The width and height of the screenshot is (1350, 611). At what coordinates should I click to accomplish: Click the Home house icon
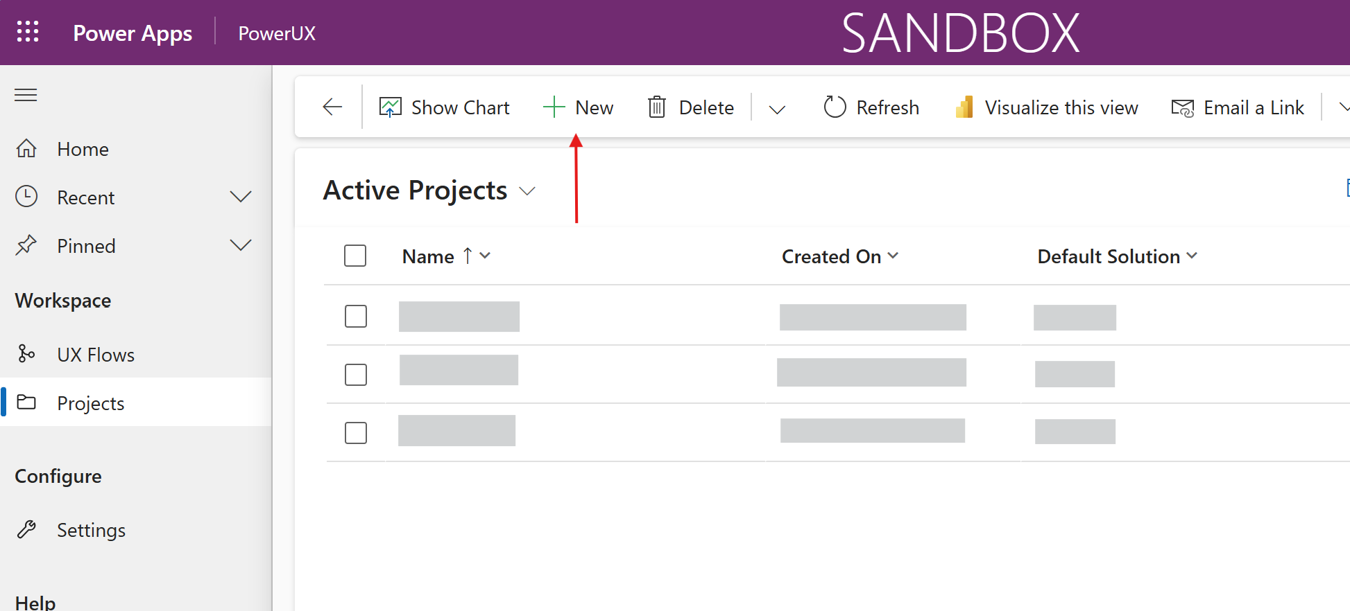click(26, 148)
